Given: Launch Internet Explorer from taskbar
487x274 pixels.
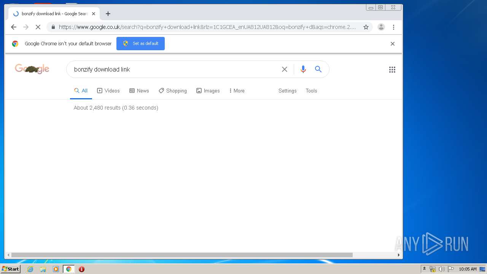Looking at the screenshot, I should coord(30,269).
